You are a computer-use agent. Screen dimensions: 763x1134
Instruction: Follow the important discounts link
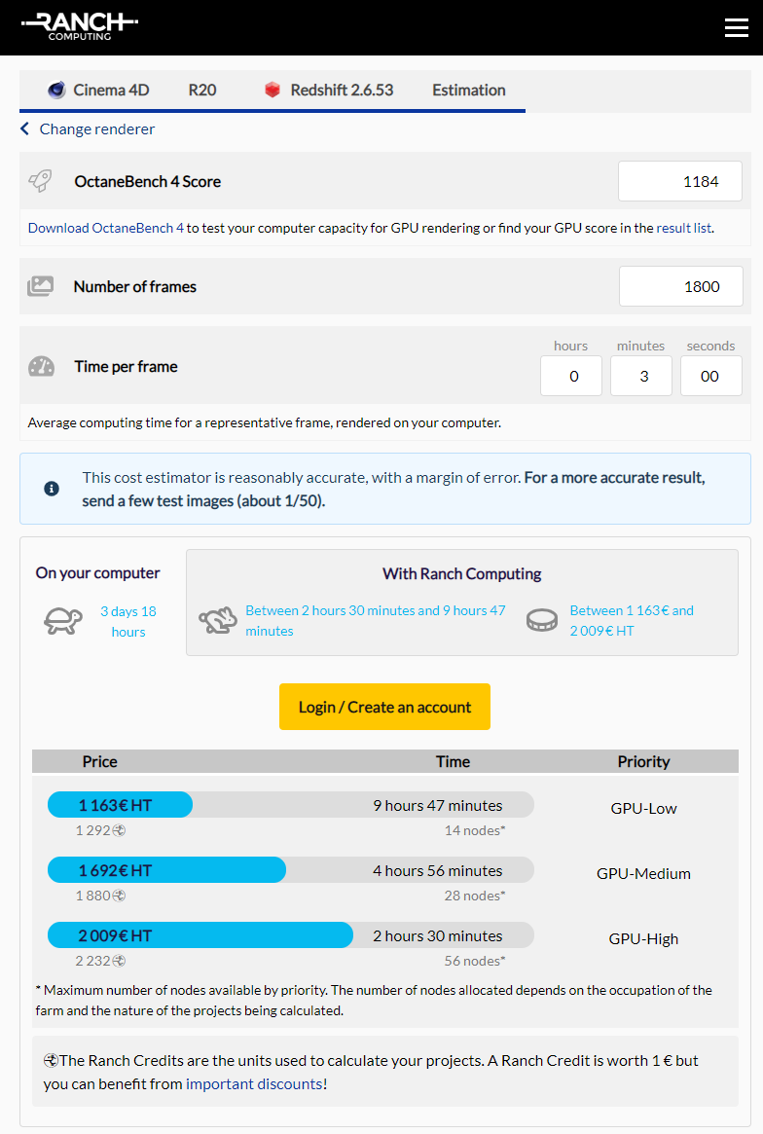254,1083
